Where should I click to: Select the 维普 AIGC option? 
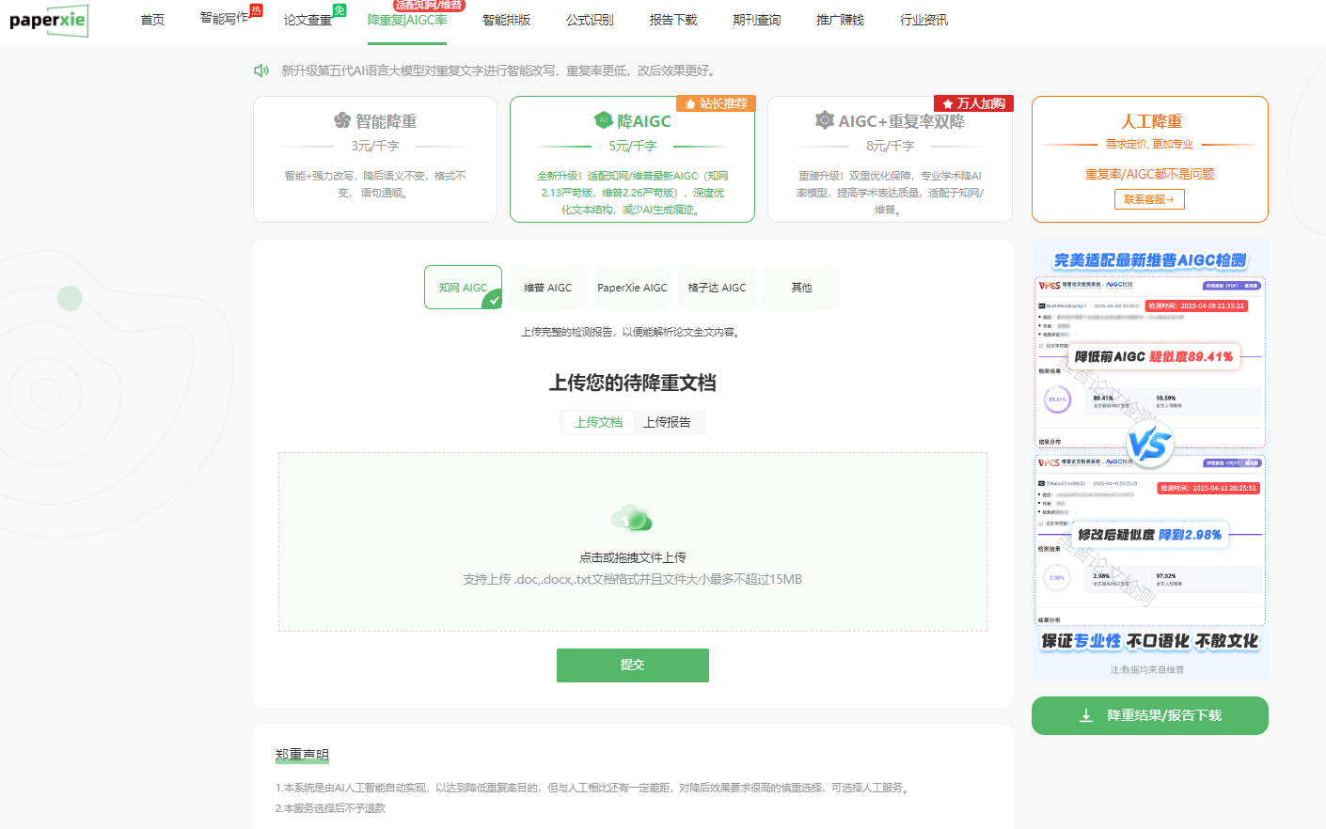click(547, 288)
